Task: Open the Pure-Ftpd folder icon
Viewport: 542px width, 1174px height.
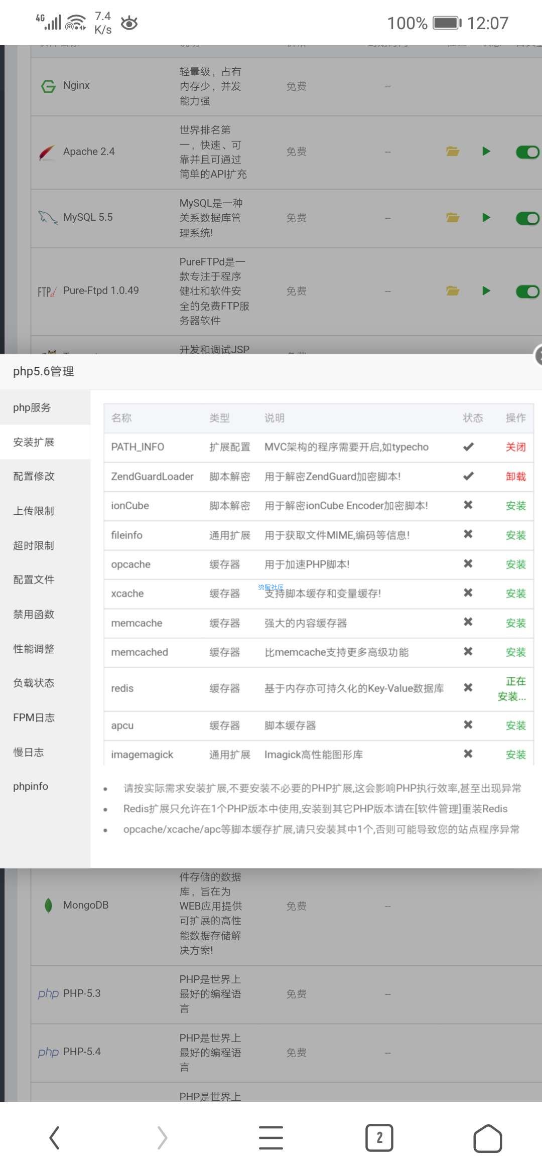Action: tap(453, 290)
